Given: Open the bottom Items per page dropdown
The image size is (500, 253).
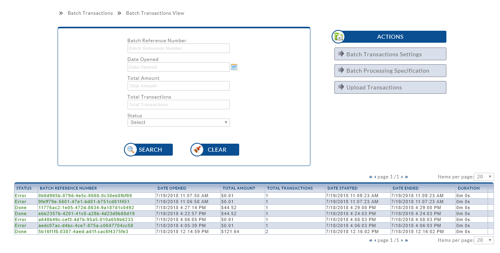Looking at the screenshot, I should (x=484, y=240).
